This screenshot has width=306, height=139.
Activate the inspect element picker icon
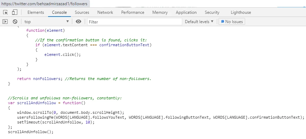(x=6, y=12)
